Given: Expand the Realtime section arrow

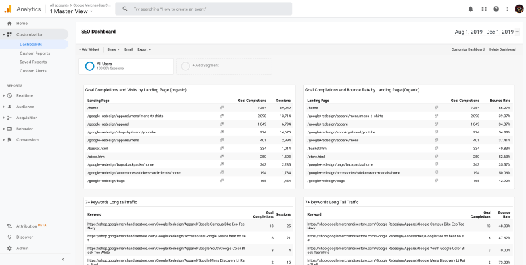Looking at the screenshot, I should pos(4,95).
